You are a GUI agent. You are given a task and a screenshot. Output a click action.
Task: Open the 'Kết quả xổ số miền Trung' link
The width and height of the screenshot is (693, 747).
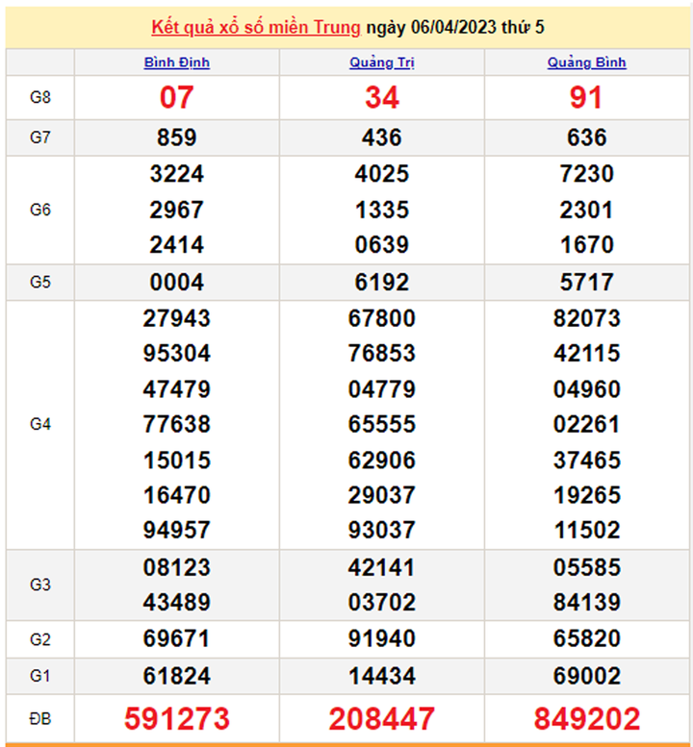tap(255, 27)
